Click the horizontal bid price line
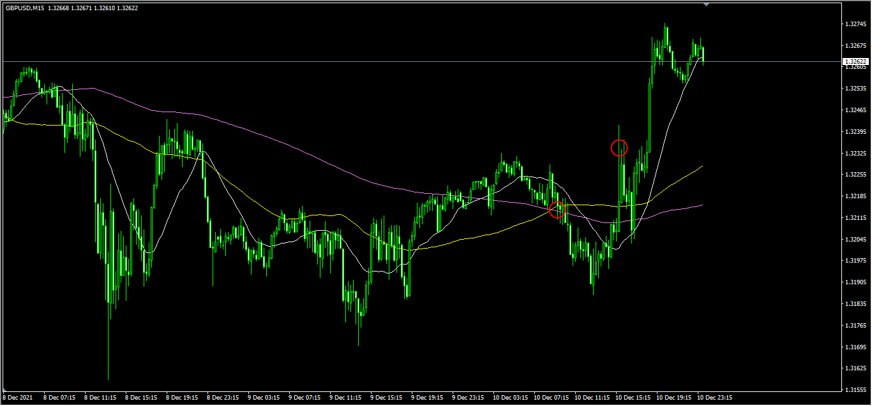872x406 pixels. (383, 61)
